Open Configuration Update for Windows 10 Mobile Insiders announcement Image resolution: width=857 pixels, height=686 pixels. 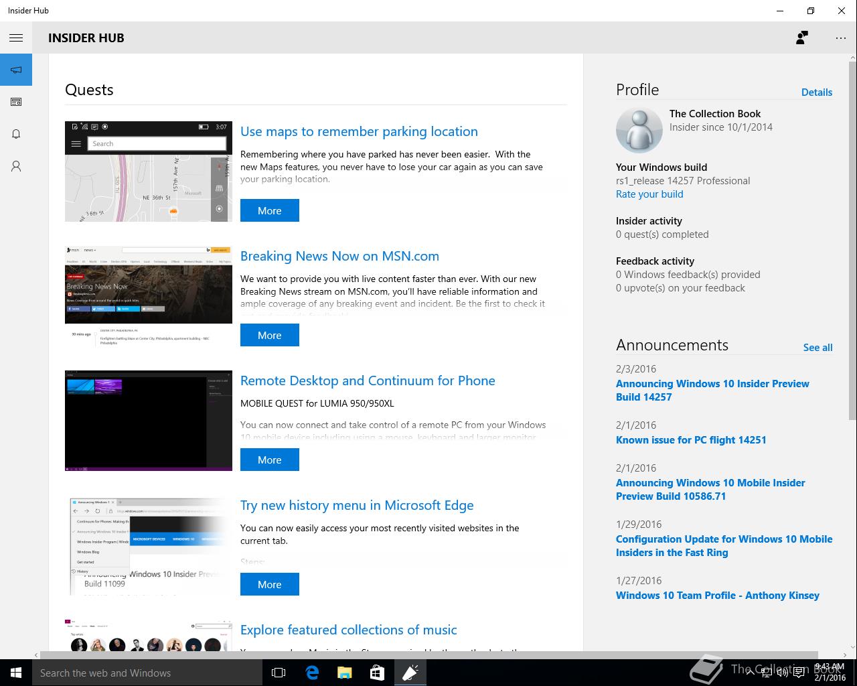point(724,545)
